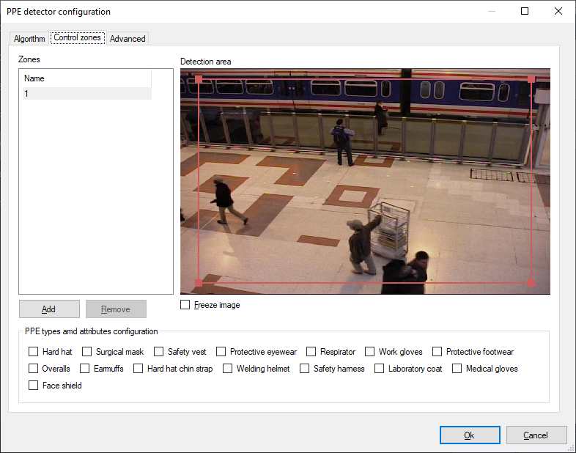Click the Cancel button
576x453 pixels.
click(x=536, y=435)
